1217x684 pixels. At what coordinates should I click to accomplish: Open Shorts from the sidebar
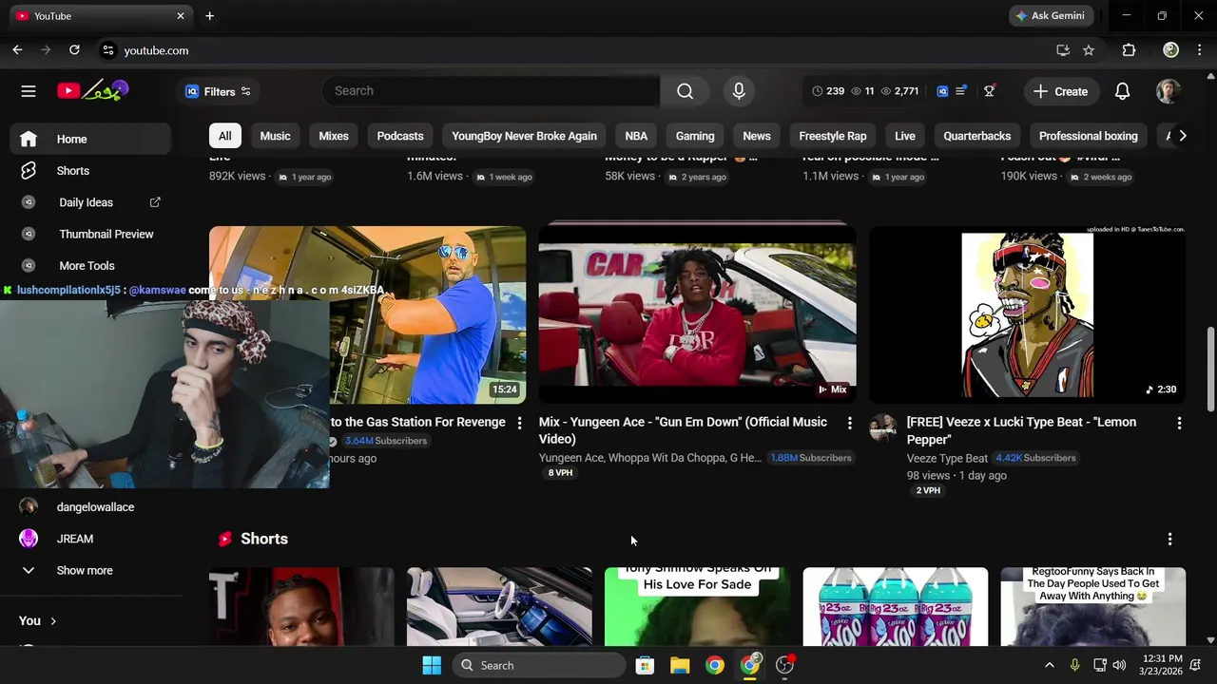coord(91,171)
